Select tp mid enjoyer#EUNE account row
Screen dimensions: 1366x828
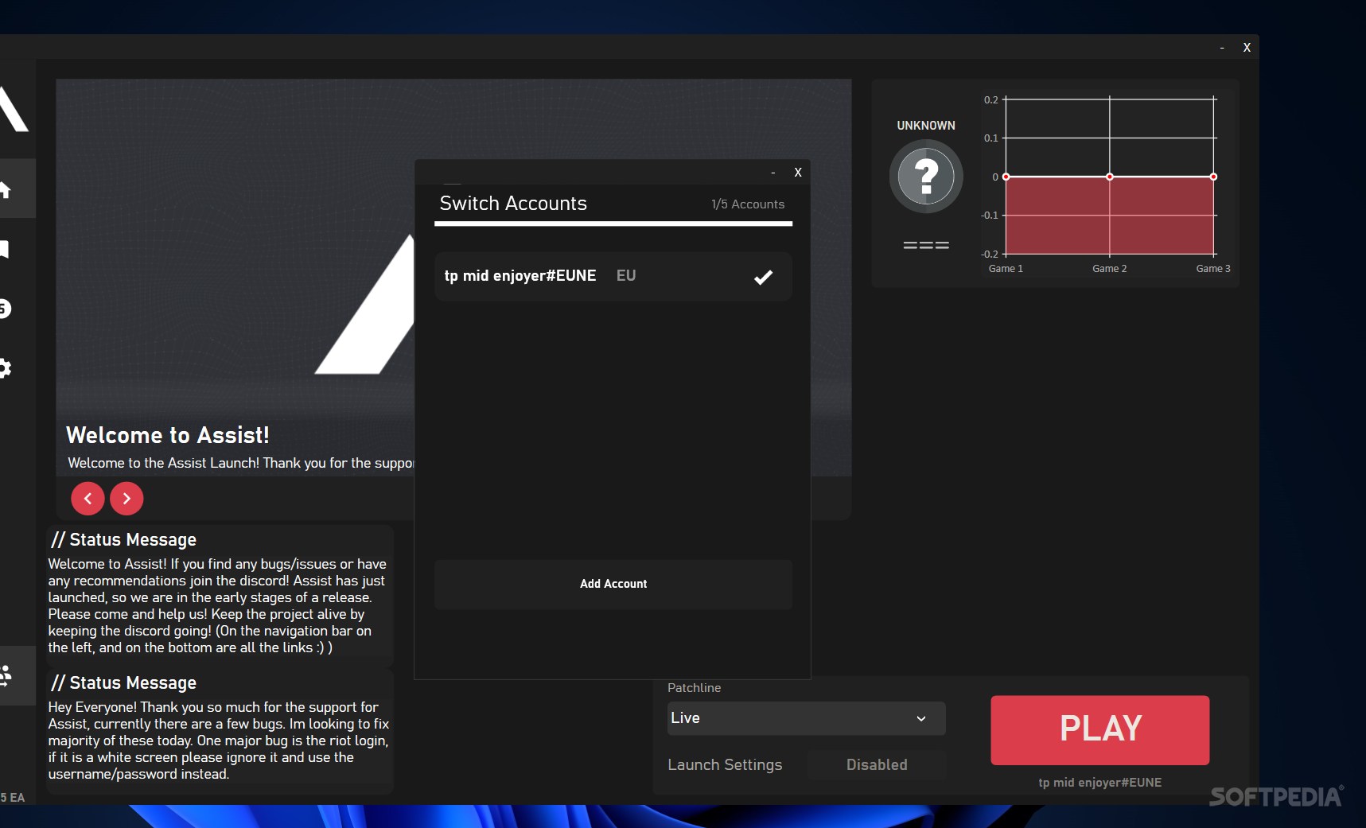[x=613, y=276]
